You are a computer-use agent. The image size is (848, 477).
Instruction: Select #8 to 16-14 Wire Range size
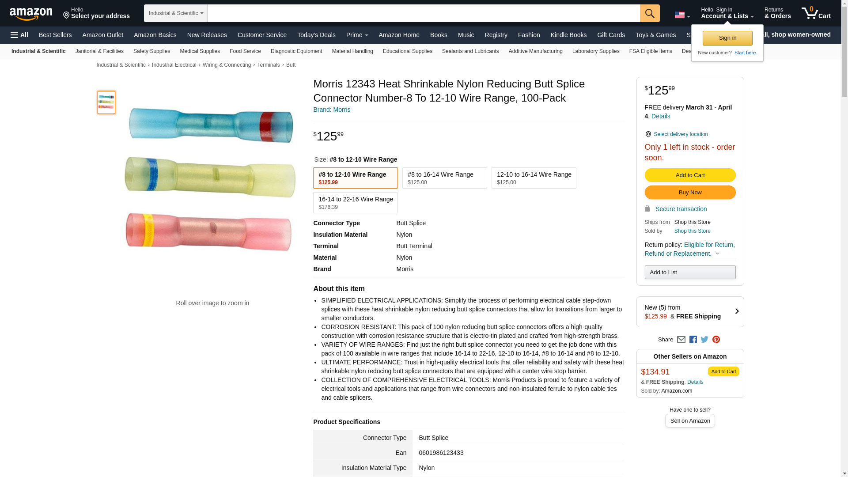click(444, 178)
